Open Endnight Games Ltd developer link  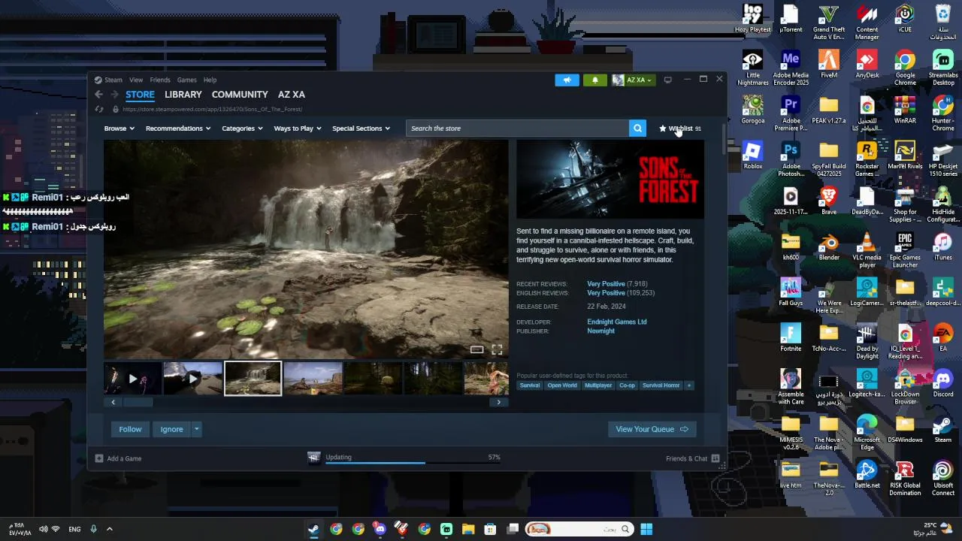[x=616, y=322]
